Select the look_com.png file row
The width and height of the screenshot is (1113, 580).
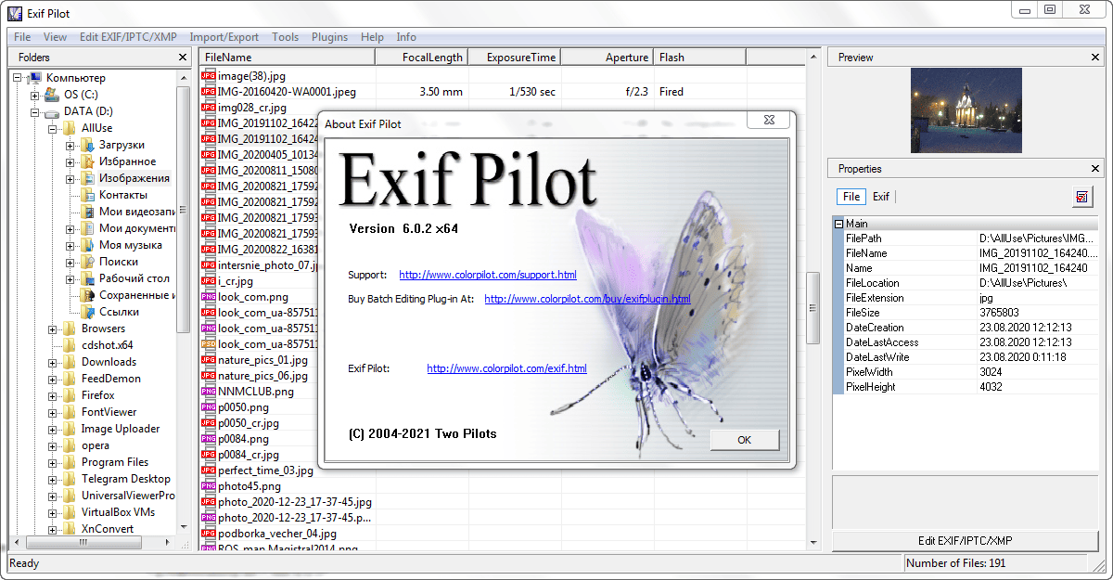pos(253,297)
